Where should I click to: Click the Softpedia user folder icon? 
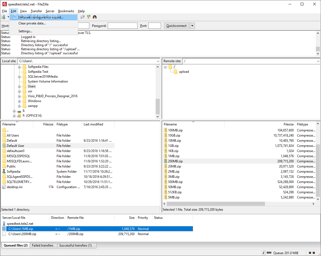click(4, 171)
